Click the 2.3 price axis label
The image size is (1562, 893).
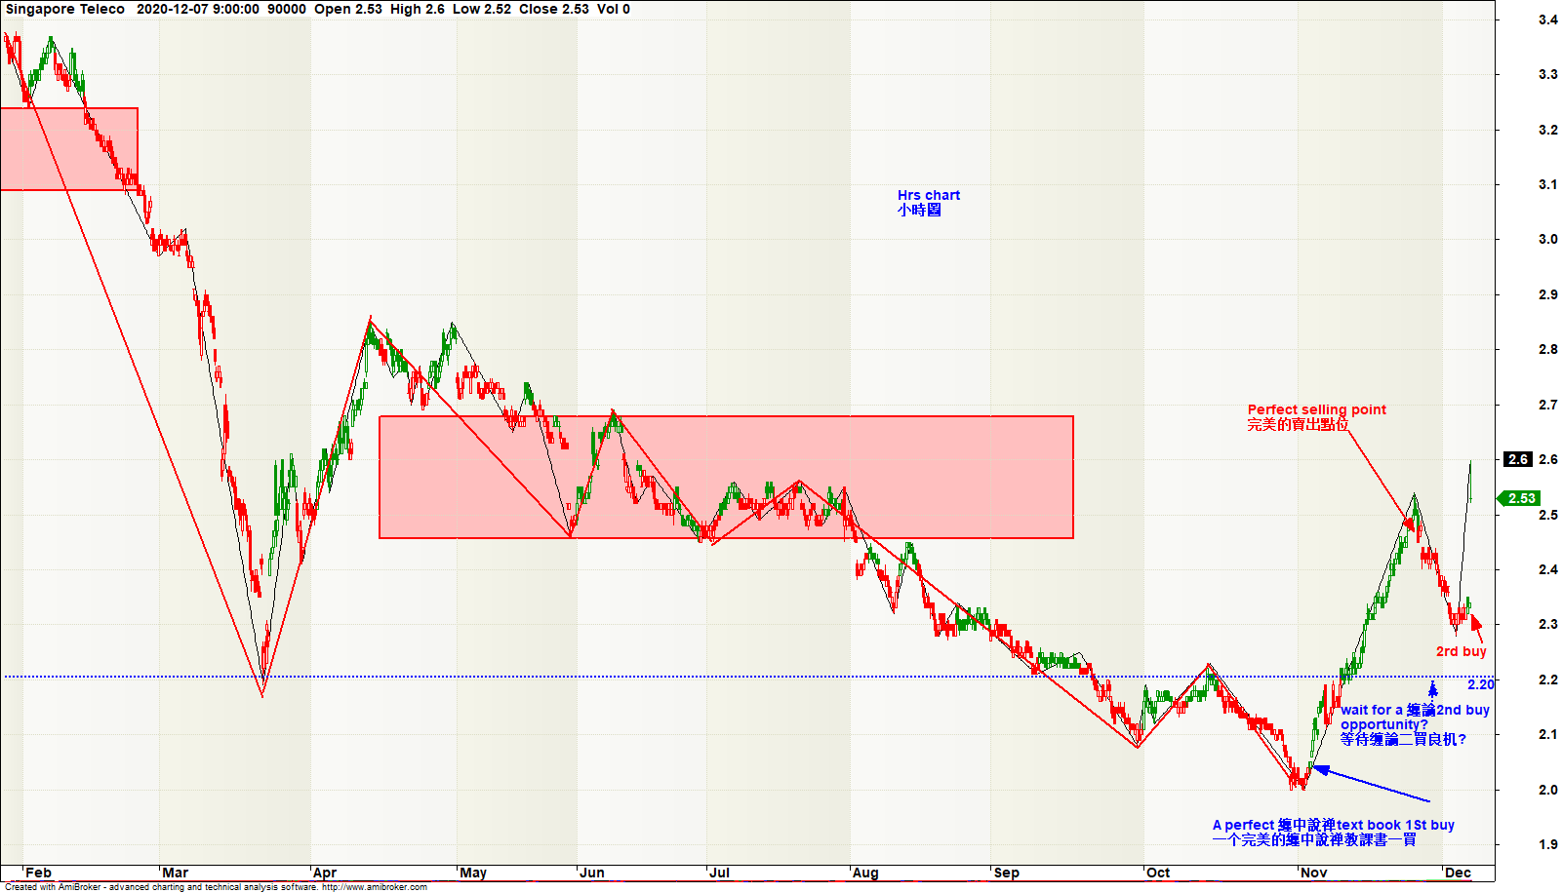pyautogui.click(x=1548, y=624)
